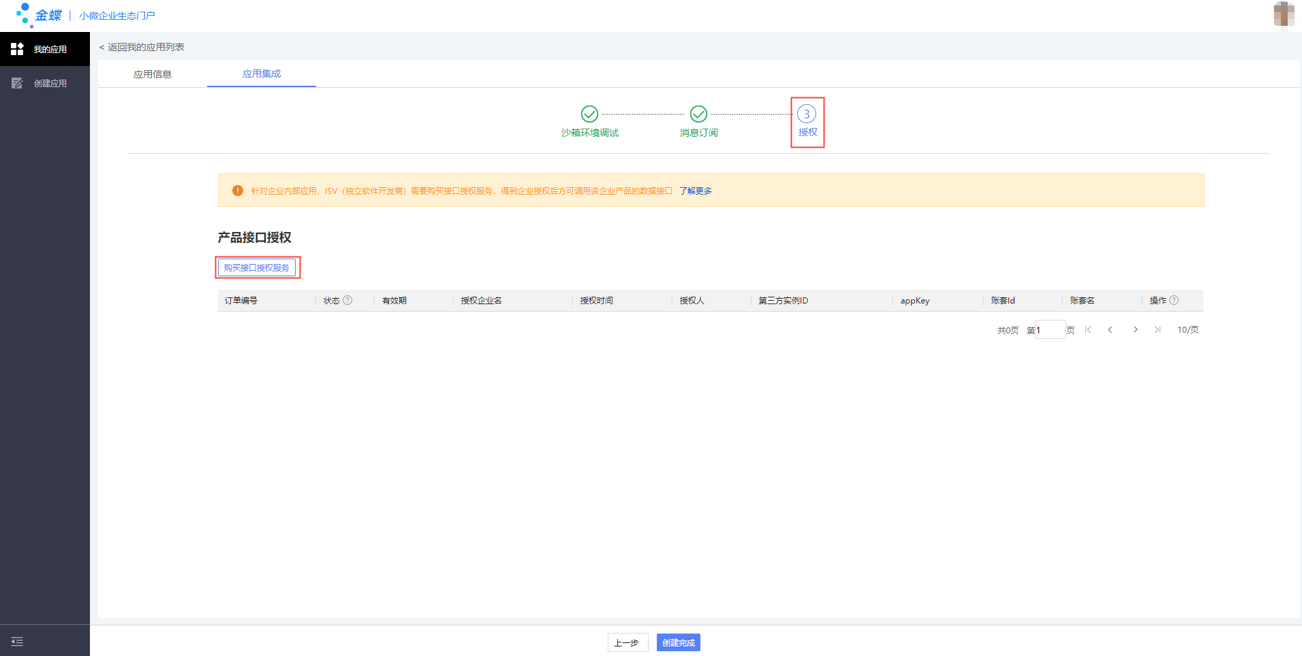Click the status column help icon
Image resolution: width=1302 pixels, height=656 pixels.
pos(347,300)
